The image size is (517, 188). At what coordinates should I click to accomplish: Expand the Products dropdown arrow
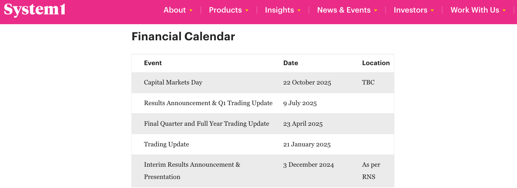[x=247, y=11]
